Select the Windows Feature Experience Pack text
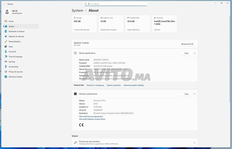 point(113,113)
